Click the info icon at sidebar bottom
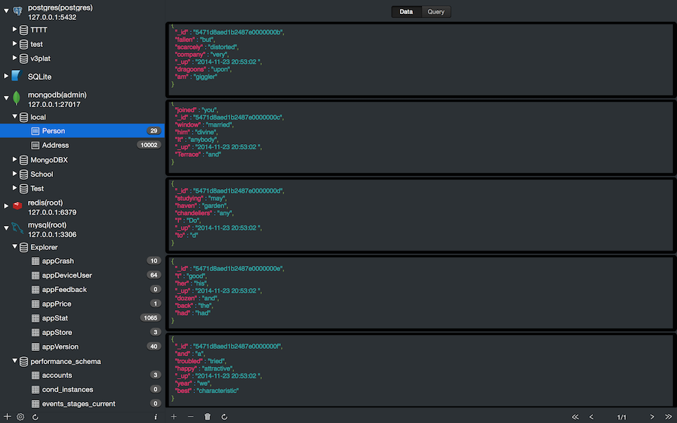 coord(155,417)
